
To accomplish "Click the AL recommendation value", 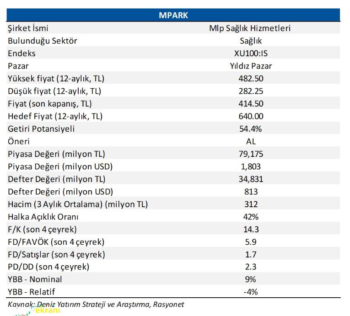I will tap(251, 141).
